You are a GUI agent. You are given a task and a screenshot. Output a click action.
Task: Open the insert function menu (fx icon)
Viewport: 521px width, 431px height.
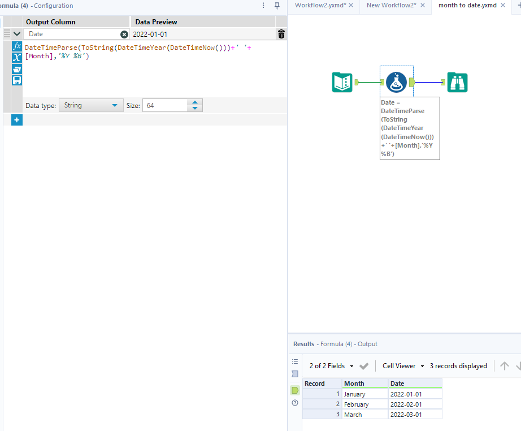pyautogui.click(x=16, y=46)
